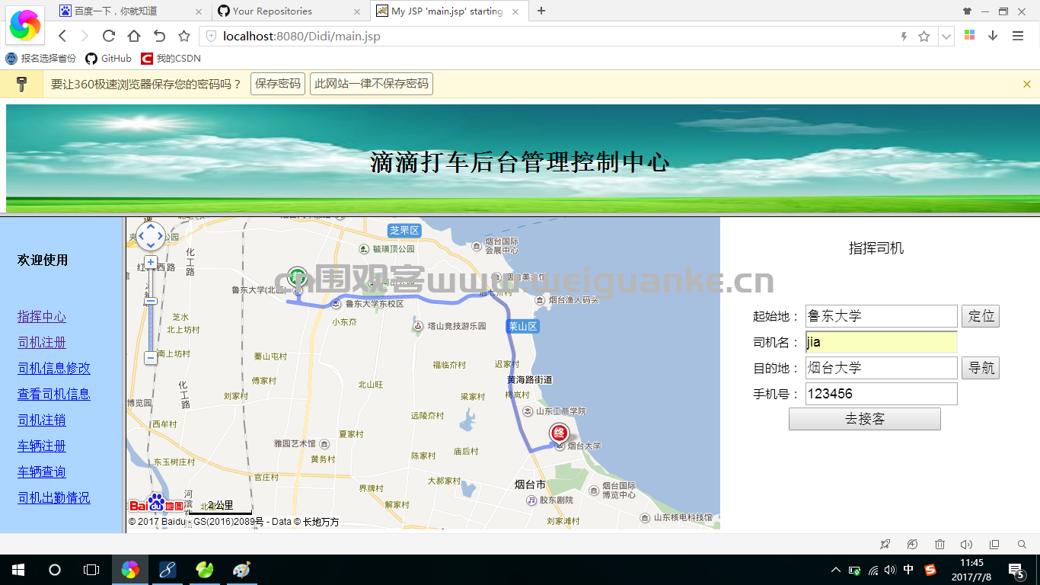Click the rocket accelerator icon in status bar
Viewport: 1040px width, 585px height.
click(885, 545)
